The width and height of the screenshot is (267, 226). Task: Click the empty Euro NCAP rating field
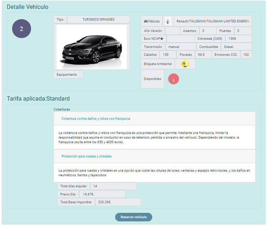coord(180,39)
